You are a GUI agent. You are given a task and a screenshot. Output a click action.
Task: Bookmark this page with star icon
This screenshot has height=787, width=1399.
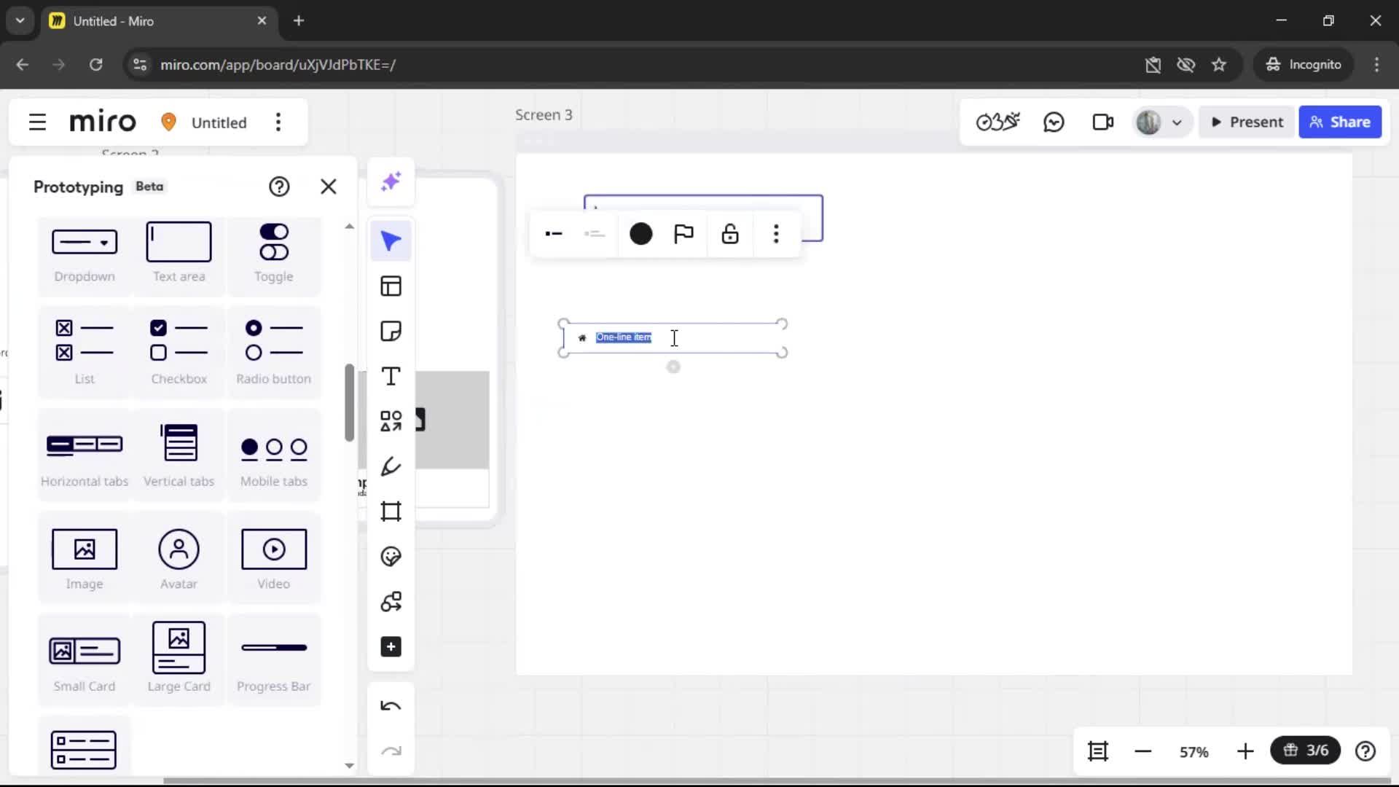click(1219, 65)
